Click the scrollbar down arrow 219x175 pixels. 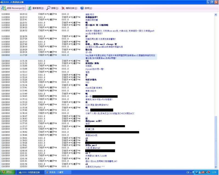pos(216,167)
